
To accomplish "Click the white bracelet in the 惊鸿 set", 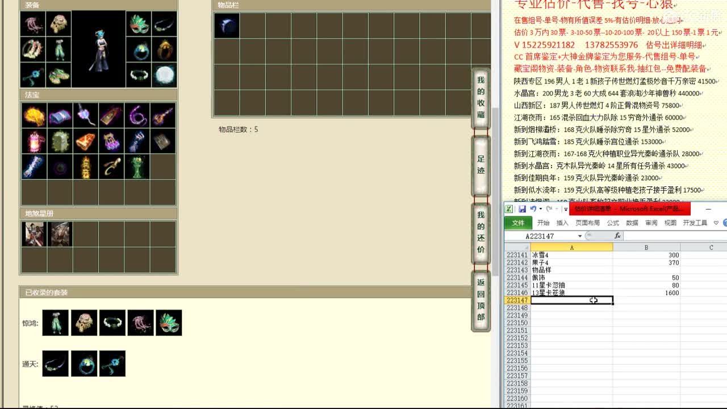I will 112,323.
